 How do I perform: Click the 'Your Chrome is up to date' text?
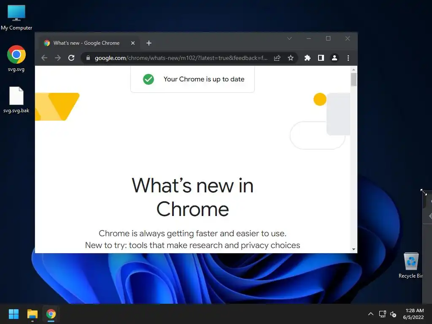click(204, 79)
